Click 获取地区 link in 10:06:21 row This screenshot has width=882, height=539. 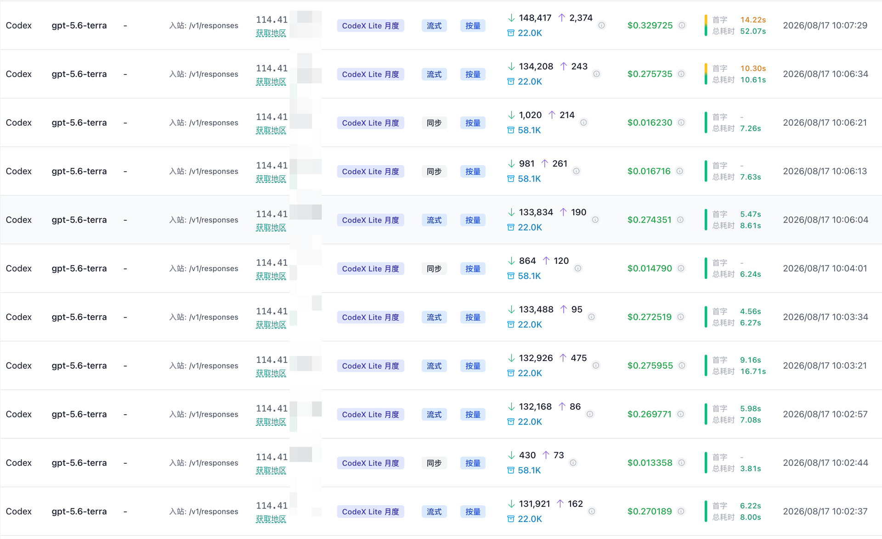(271, 131)
